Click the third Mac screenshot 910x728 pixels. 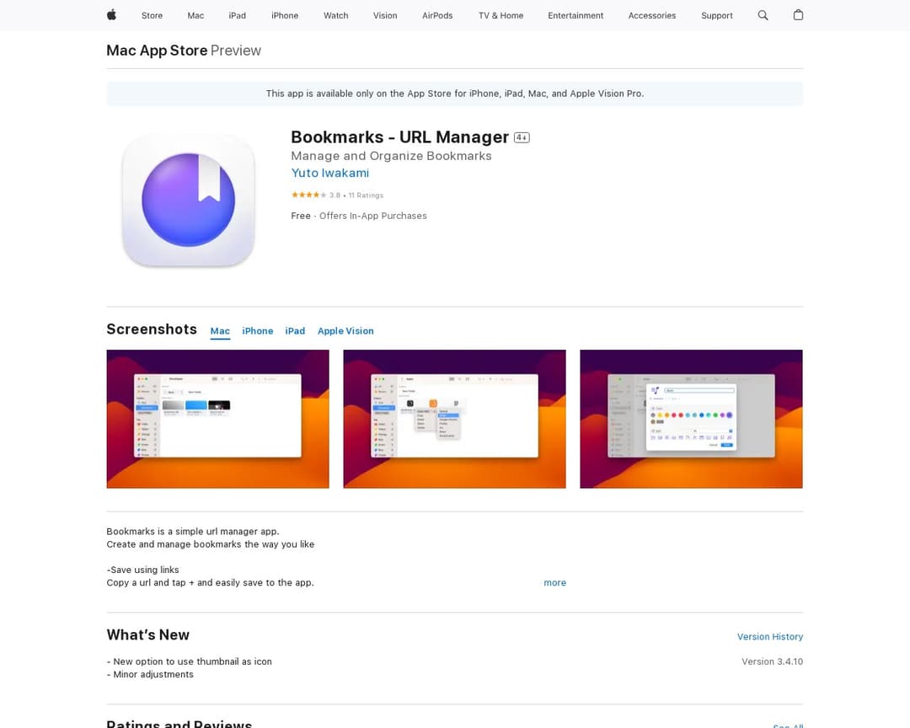[691, 419]
